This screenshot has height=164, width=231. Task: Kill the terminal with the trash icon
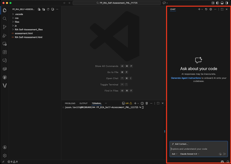(x=147, y=103)
